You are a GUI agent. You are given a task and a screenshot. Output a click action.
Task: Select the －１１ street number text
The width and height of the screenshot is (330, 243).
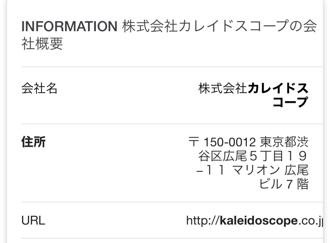click(x=211, y=170)
